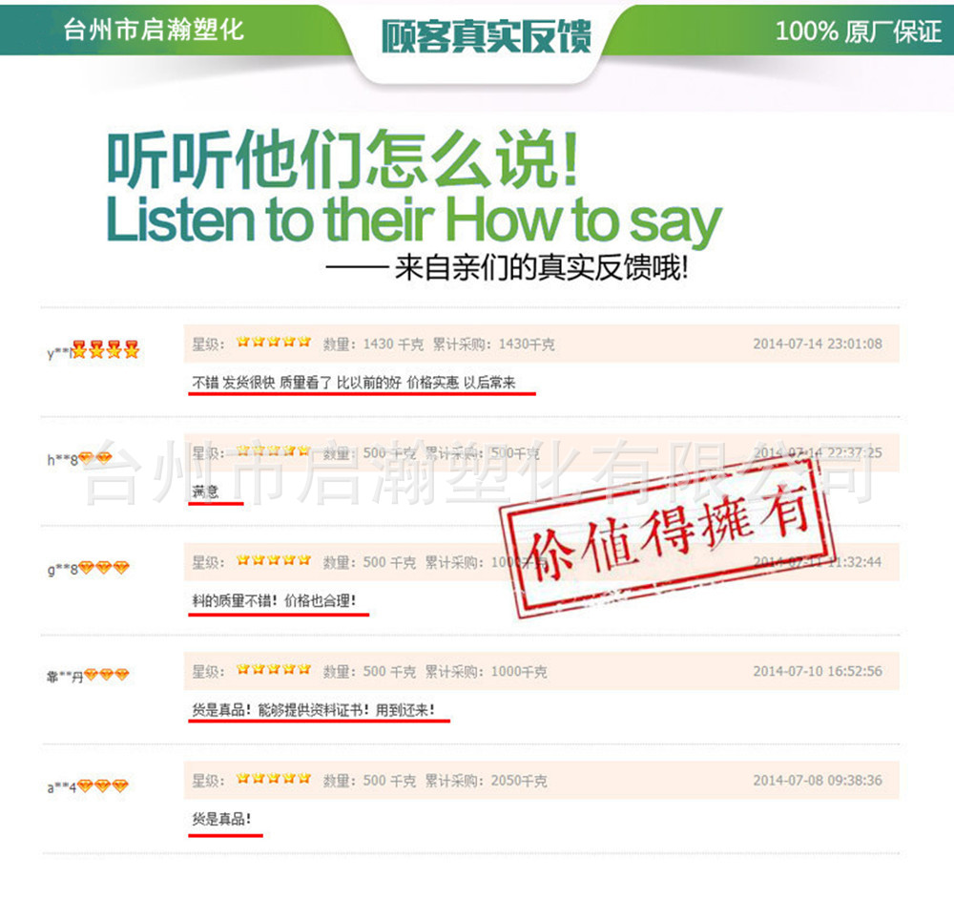This screenshot has width=954, height=921.
Task: Click the timestamp 2014-07-14 23:01:08
Action: [x=818, y=344]
